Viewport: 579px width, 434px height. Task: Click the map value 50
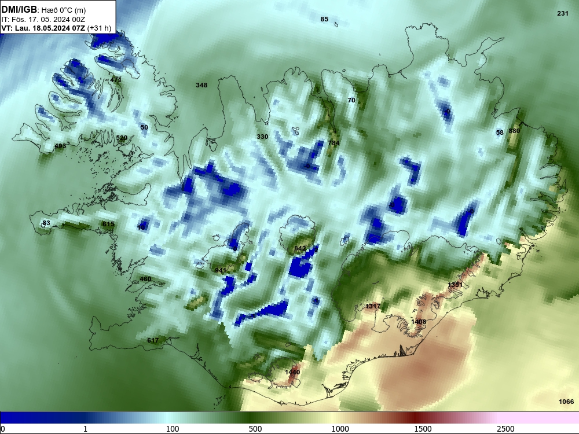click(144, 127)
